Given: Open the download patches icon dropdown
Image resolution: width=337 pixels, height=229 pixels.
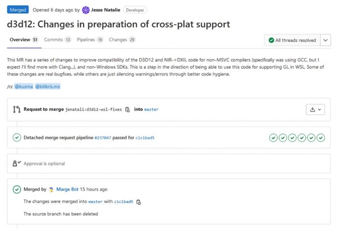Looking at the screenshot, I should coord(315,109).
